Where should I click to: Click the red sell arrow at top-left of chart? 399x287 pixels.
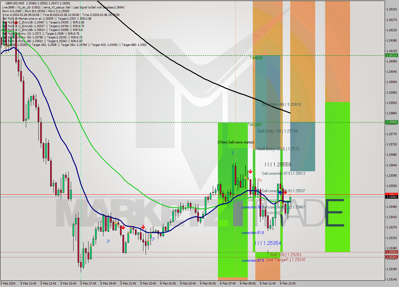[16, 23]
